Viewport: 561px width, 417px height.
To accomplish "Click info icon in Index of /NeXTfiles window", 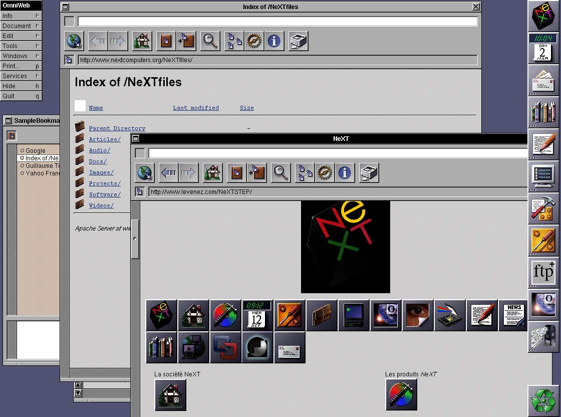I will pyautogui.click(x=274, y=41).
